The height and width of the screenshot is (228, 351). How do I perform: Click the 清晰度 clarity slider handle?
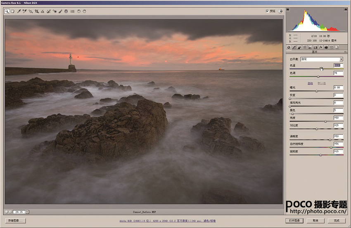click(x=330, y=140)
